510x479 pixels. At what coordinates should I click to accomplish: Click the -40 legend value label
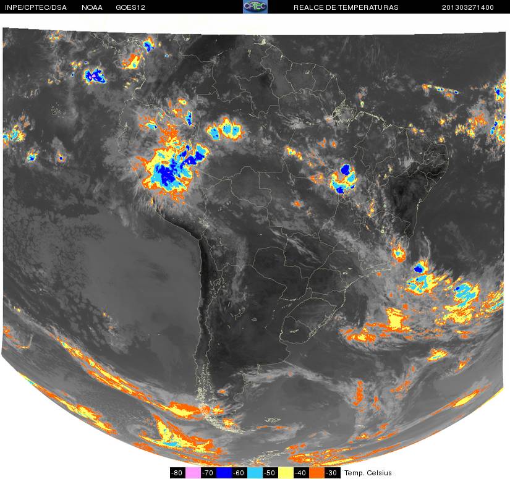(x=301, y=473)
